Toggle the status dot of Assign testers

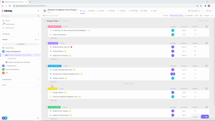pos(51,92)
